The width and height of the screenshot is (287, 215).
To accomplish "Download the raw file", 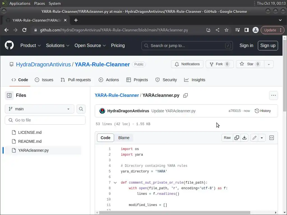I will (x=244, y=138).
